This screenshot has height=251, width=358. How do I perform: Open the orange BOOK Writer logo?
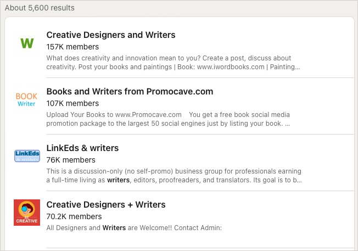[26, 99]
